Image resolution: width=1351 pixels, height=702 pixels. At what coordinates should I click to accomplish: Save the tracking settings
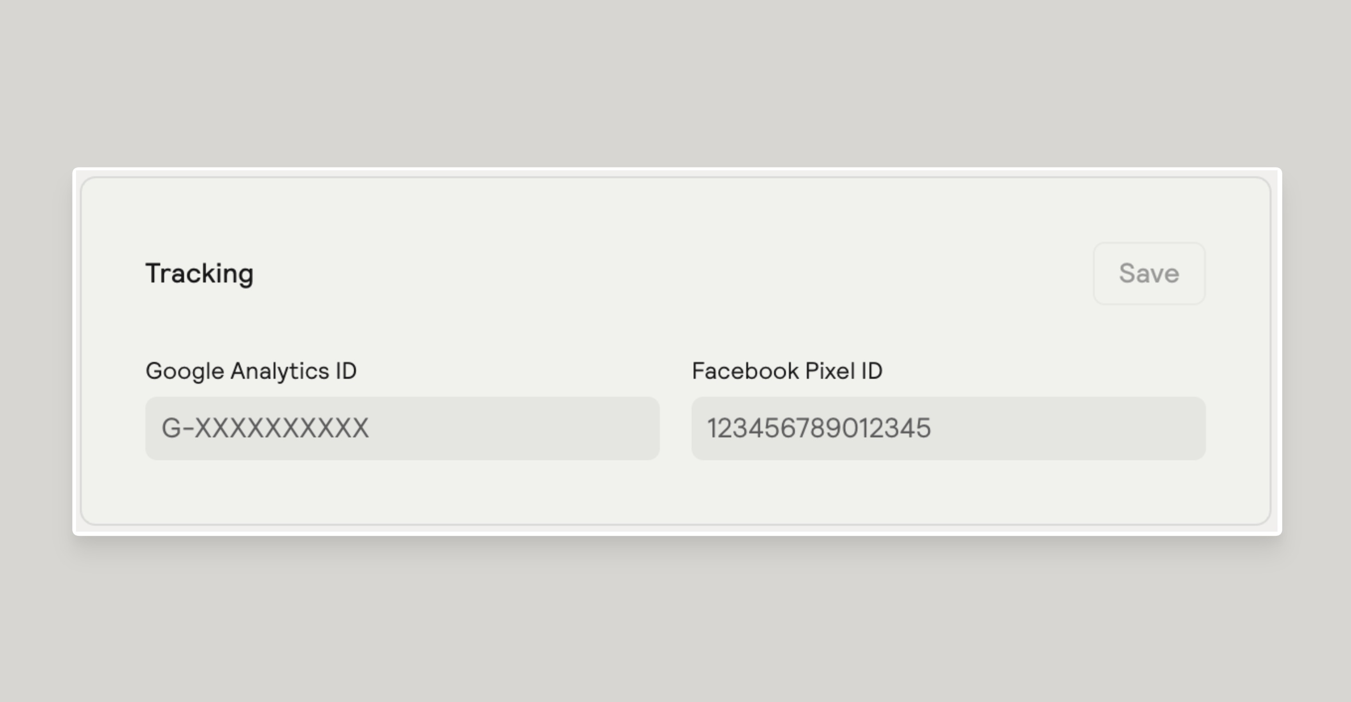click(1149, 273)
